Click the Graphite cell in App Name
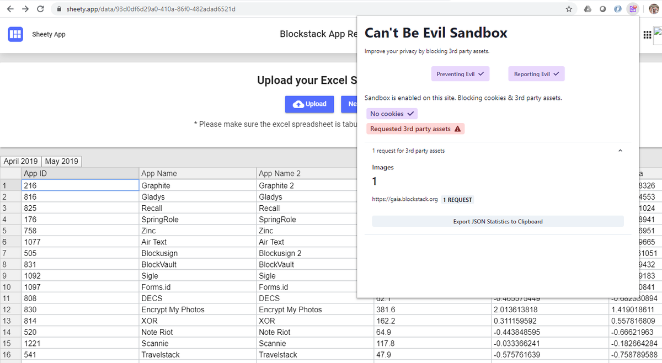This screenshot has height=363, width=662. [x=197, y=185]
